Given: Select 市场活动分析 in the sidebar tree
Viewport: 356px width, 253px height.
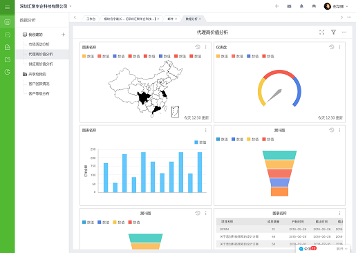Looking at the screenshot, I should point(39,44).
